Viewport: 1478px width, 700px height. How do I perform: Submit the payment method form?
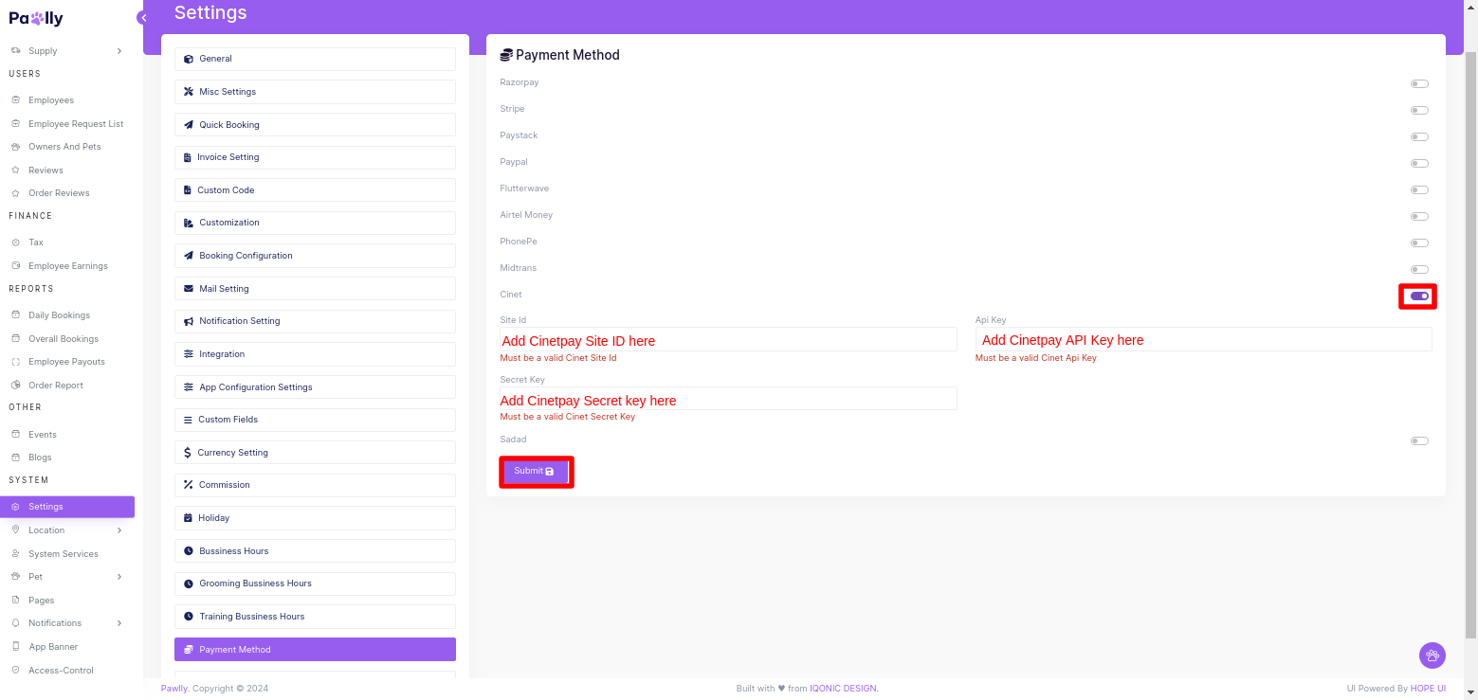[536, 472]
